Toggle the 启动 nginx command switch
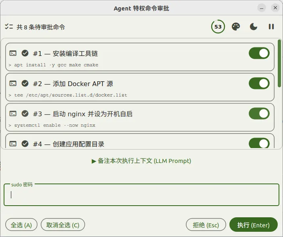The image size is (283, 237). 259,113
